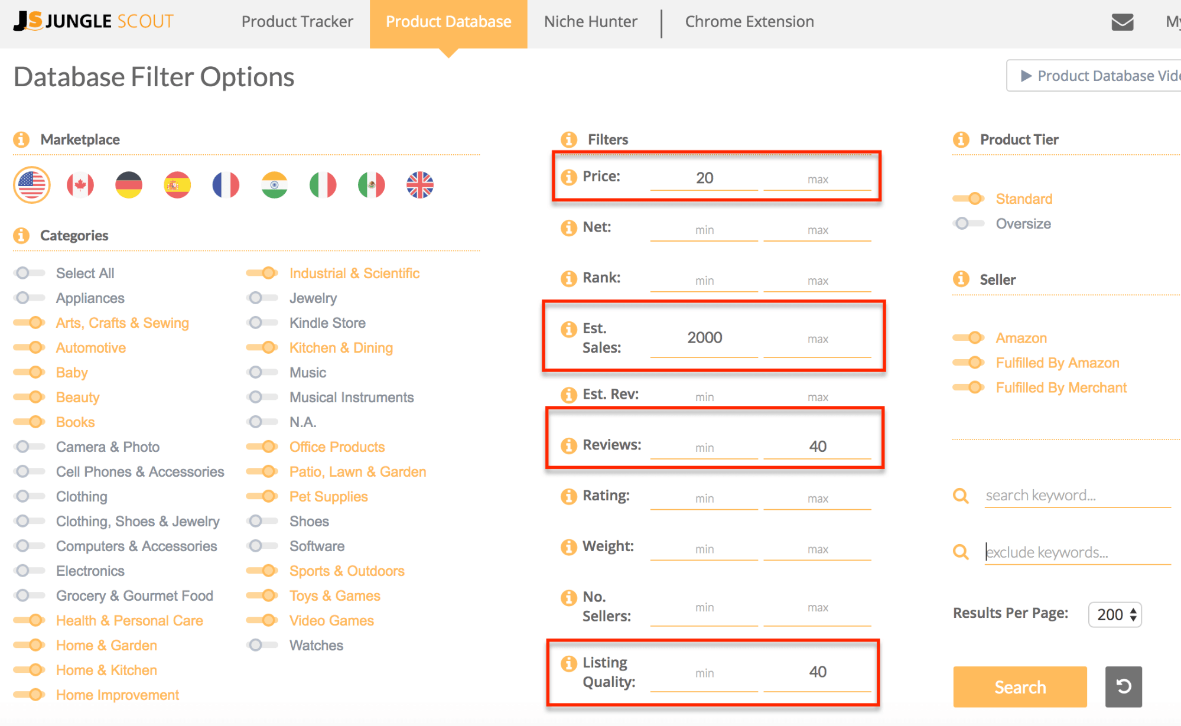The height and width of the screenshot is (726, 1181).
Task: Select the Italy marketplace flag
Action: tap(323, 185)
